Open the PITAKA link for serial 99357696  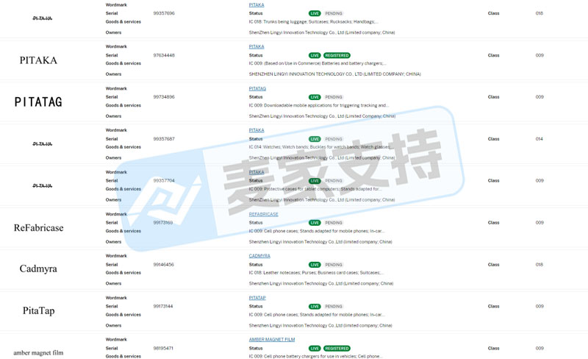257,5
